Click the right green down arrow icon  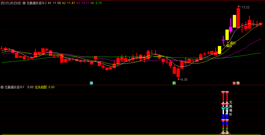coord(227,129)
